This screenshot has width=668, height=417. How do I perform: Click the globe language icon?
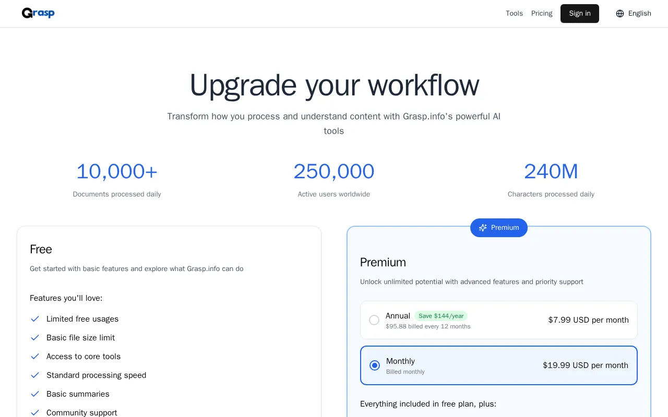620,14
